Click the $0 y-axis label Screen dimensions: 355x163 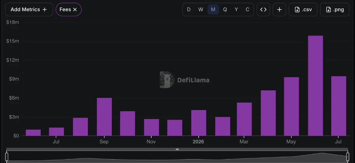16,136
